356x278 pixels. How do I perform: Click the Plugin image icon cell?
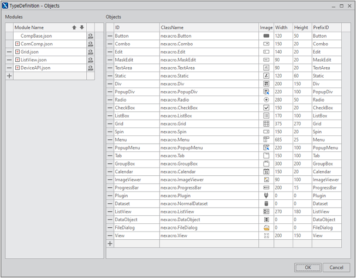(266, 196)
